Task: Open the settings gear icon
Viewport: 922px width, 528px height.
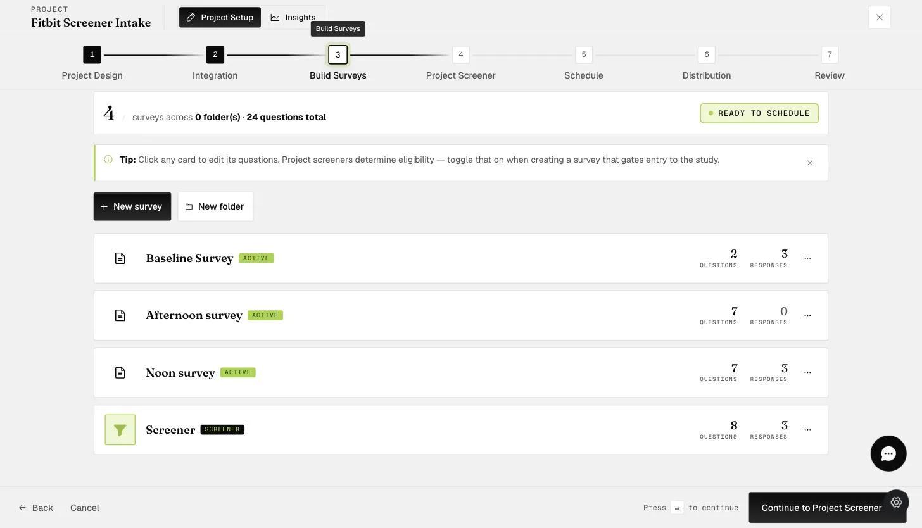Action: pos(896,503)
